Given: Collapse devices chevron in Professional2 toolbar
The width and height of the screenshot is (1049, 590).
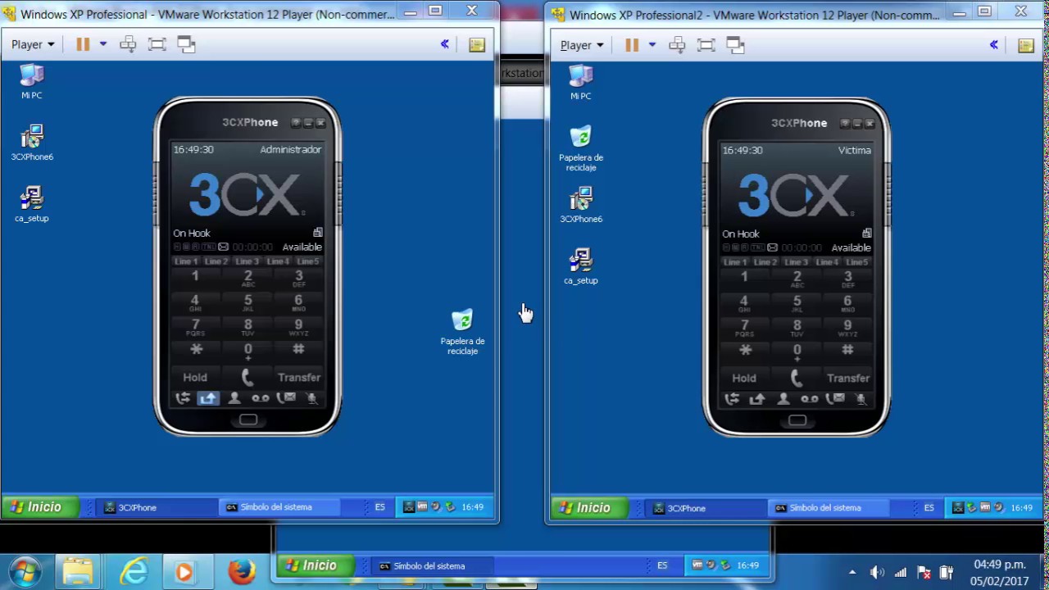Looking at the screenshot, I should (994, 44).
